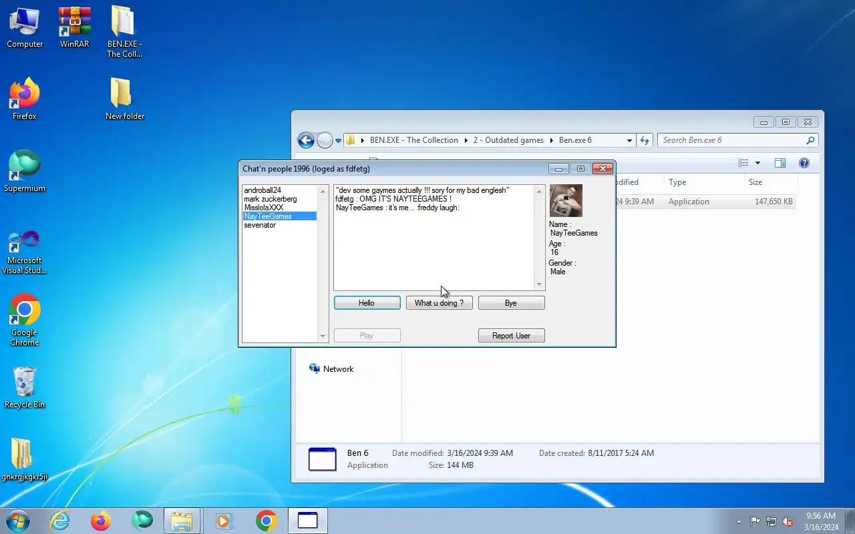The image size is (855, 534).
Task: Open network status icon in system tray
Action: click(772, 521)
